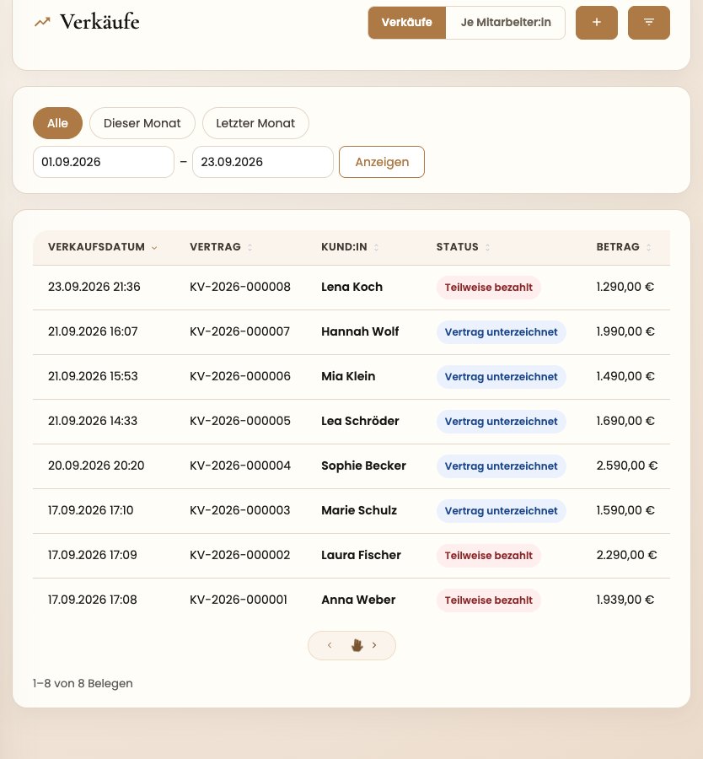Go to next page arrow
This screenshot has width=703, height=759.
374,645
